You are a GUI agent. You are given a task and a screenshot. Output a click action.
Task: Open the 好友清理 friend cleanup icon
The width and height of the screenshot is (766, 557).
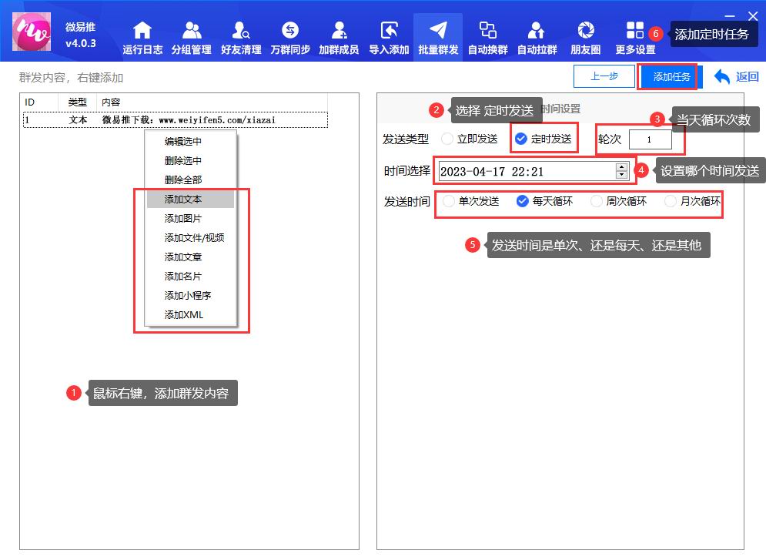241,31
